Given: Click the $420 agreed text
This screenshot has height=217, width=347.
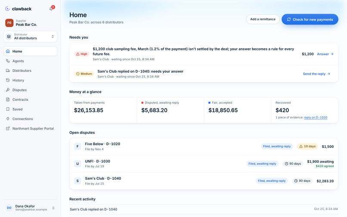Looking at the screenshot, I should (325, 166).
